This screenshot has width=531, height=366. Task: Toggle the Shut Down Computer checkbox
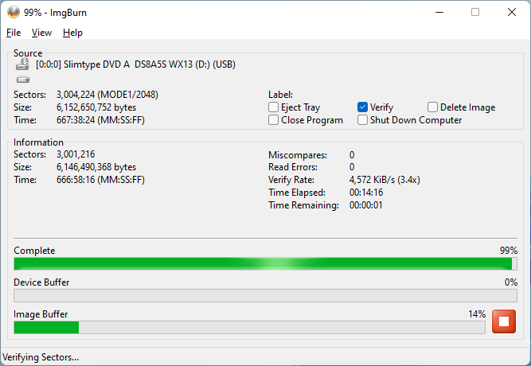click(x=363, y=120)
